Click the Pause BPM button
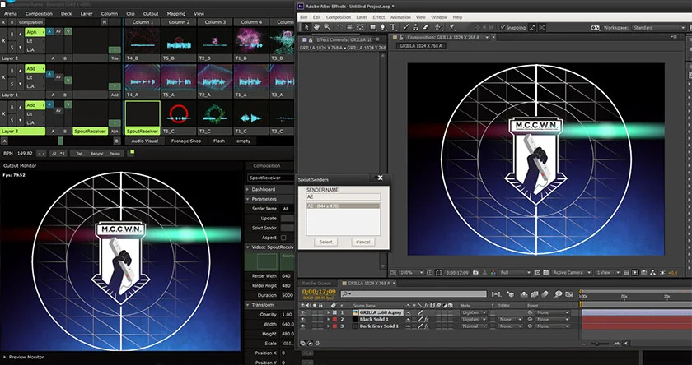The width and height of the screenshot is (692, 365). point(115,153)
